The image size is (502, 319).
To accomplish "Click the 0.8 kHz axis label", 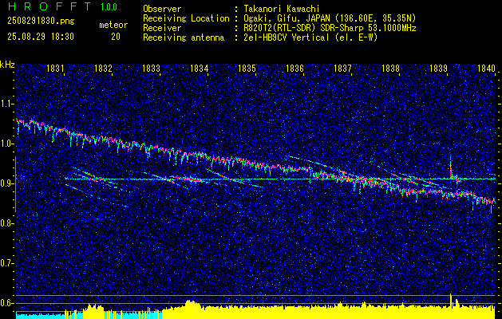I will (6, 223).
